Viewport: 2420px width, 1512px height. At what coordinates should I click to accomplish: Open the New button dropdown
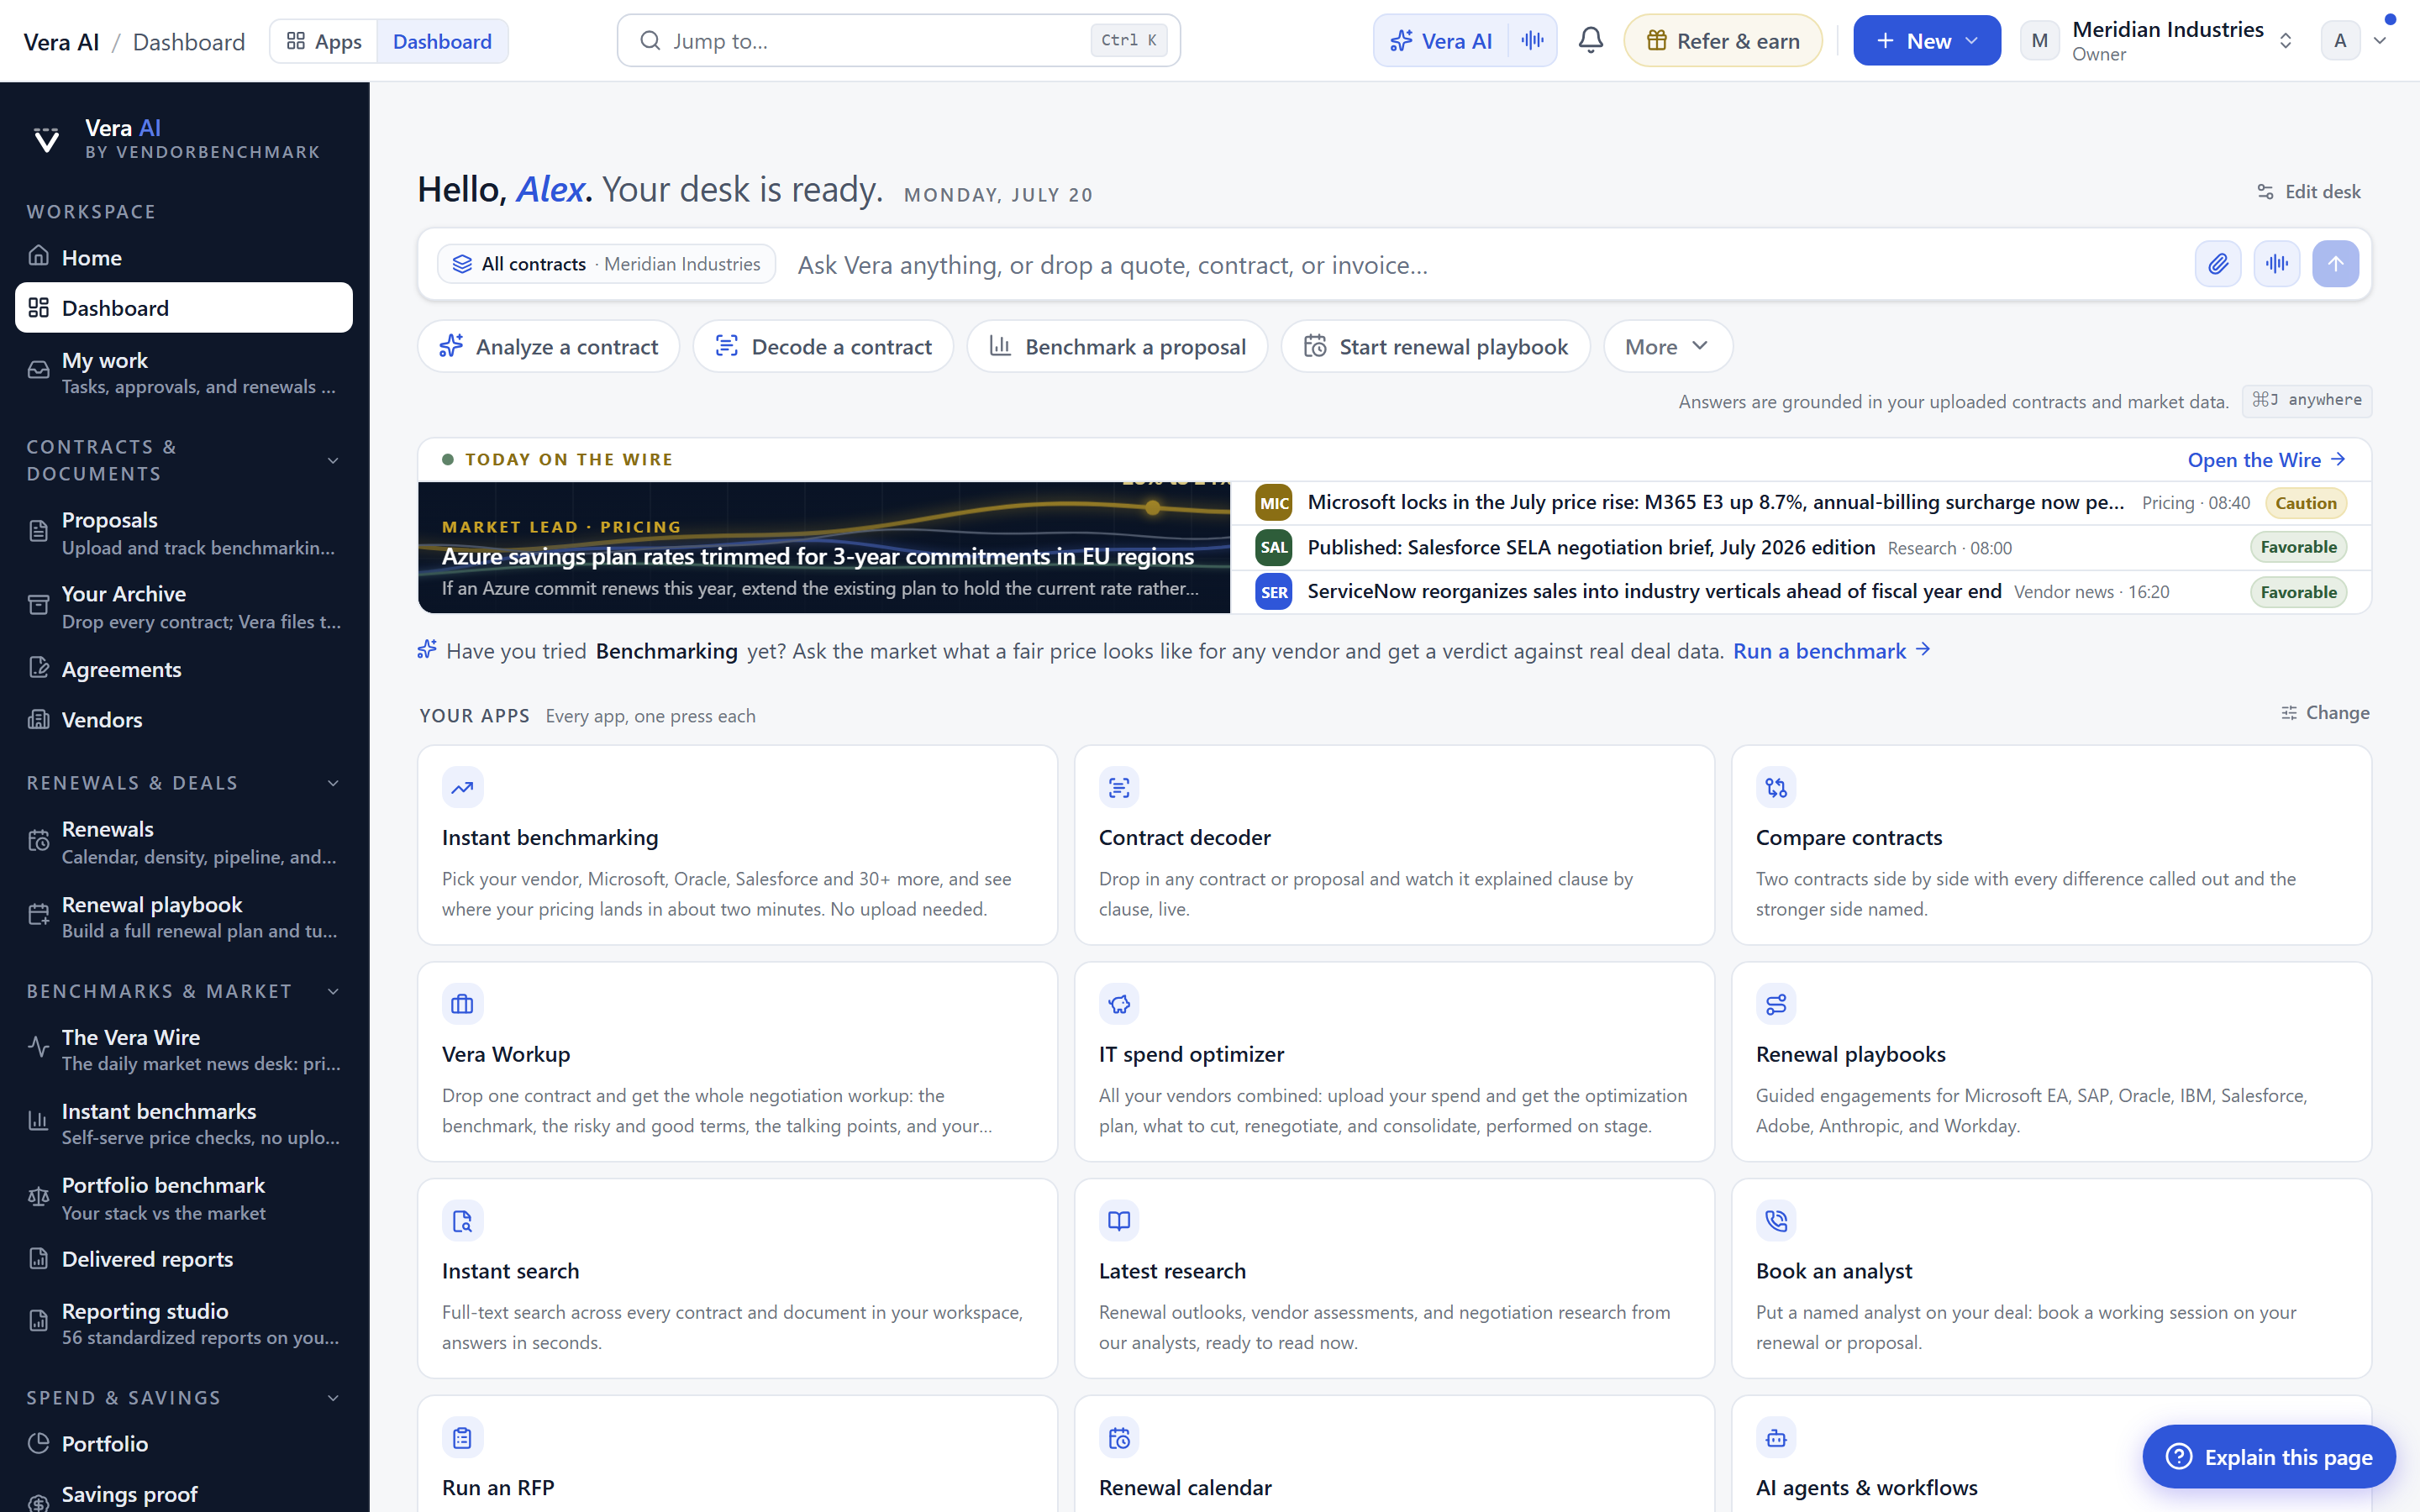click(x=1926, y=41)
